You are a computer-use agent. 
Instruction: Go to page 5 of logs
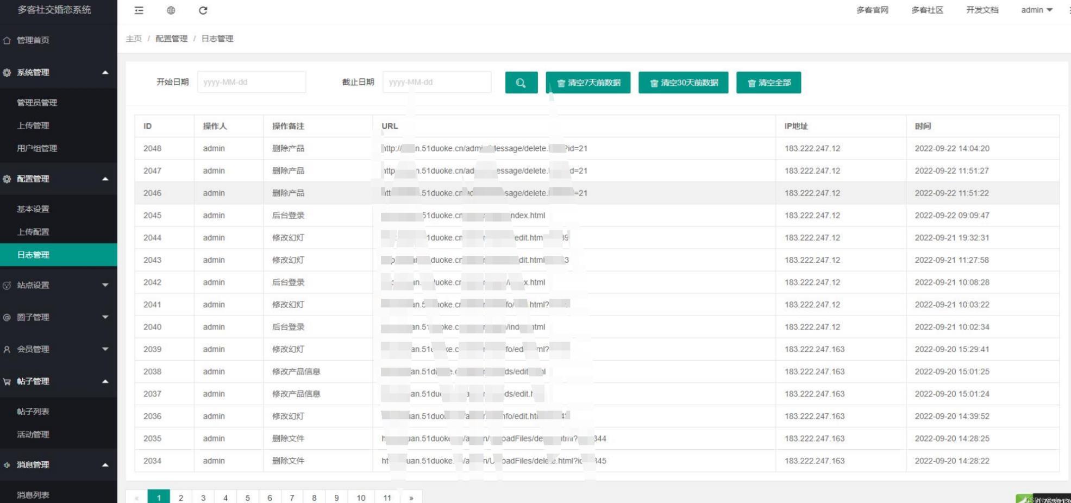248,498
